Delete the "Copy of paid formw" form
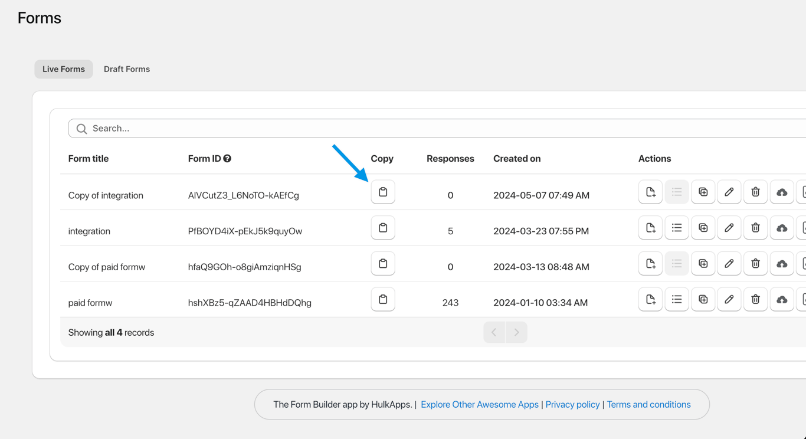806x439 pixels. point(755,264)
